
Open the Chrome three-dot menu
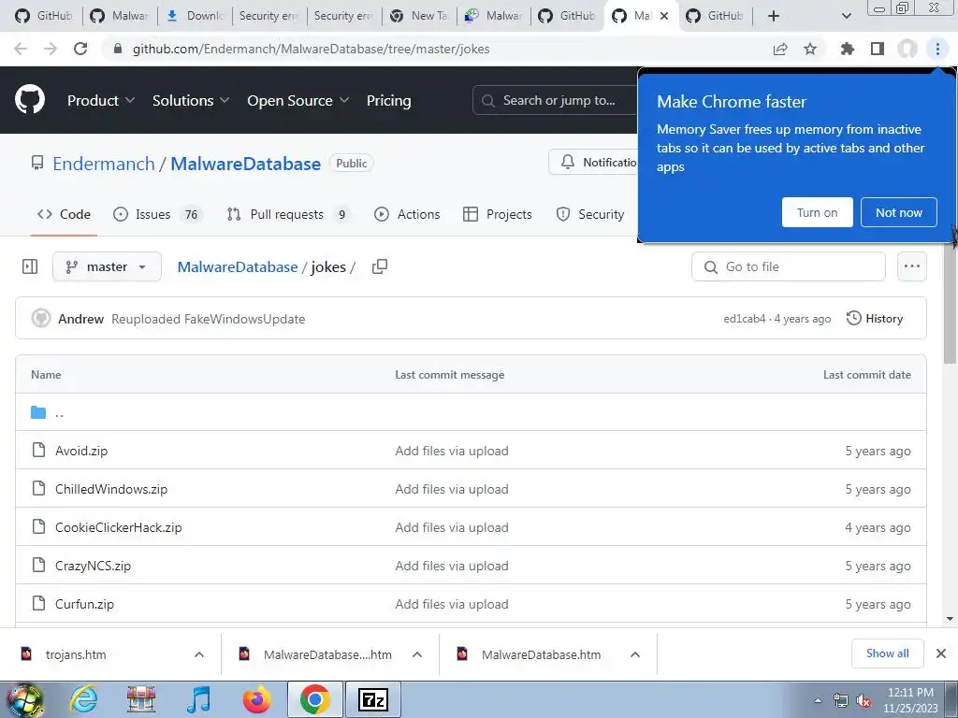(937, 49)
